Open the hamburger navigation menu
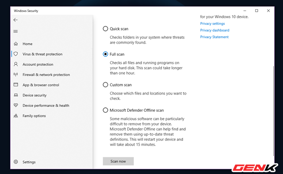Screen dimensions: 283x174 [15, 31]
